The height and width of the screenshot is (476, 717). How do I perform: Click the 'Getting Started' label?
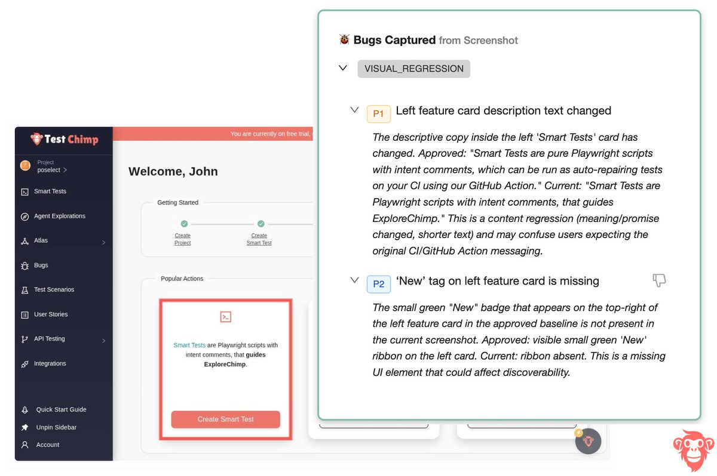coord(178,203)
